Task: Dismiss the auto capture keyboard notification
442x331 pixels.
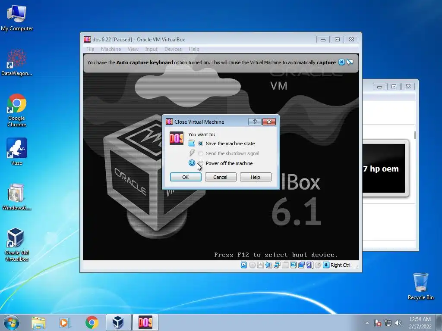Action: click(341, 62)
